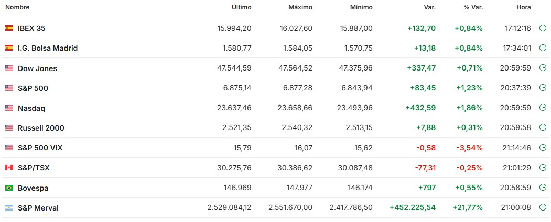Sort table by the Nombre column header
The height and width of the screenshot is (222, 551).
pyautogui.click(x=17, y=7)
